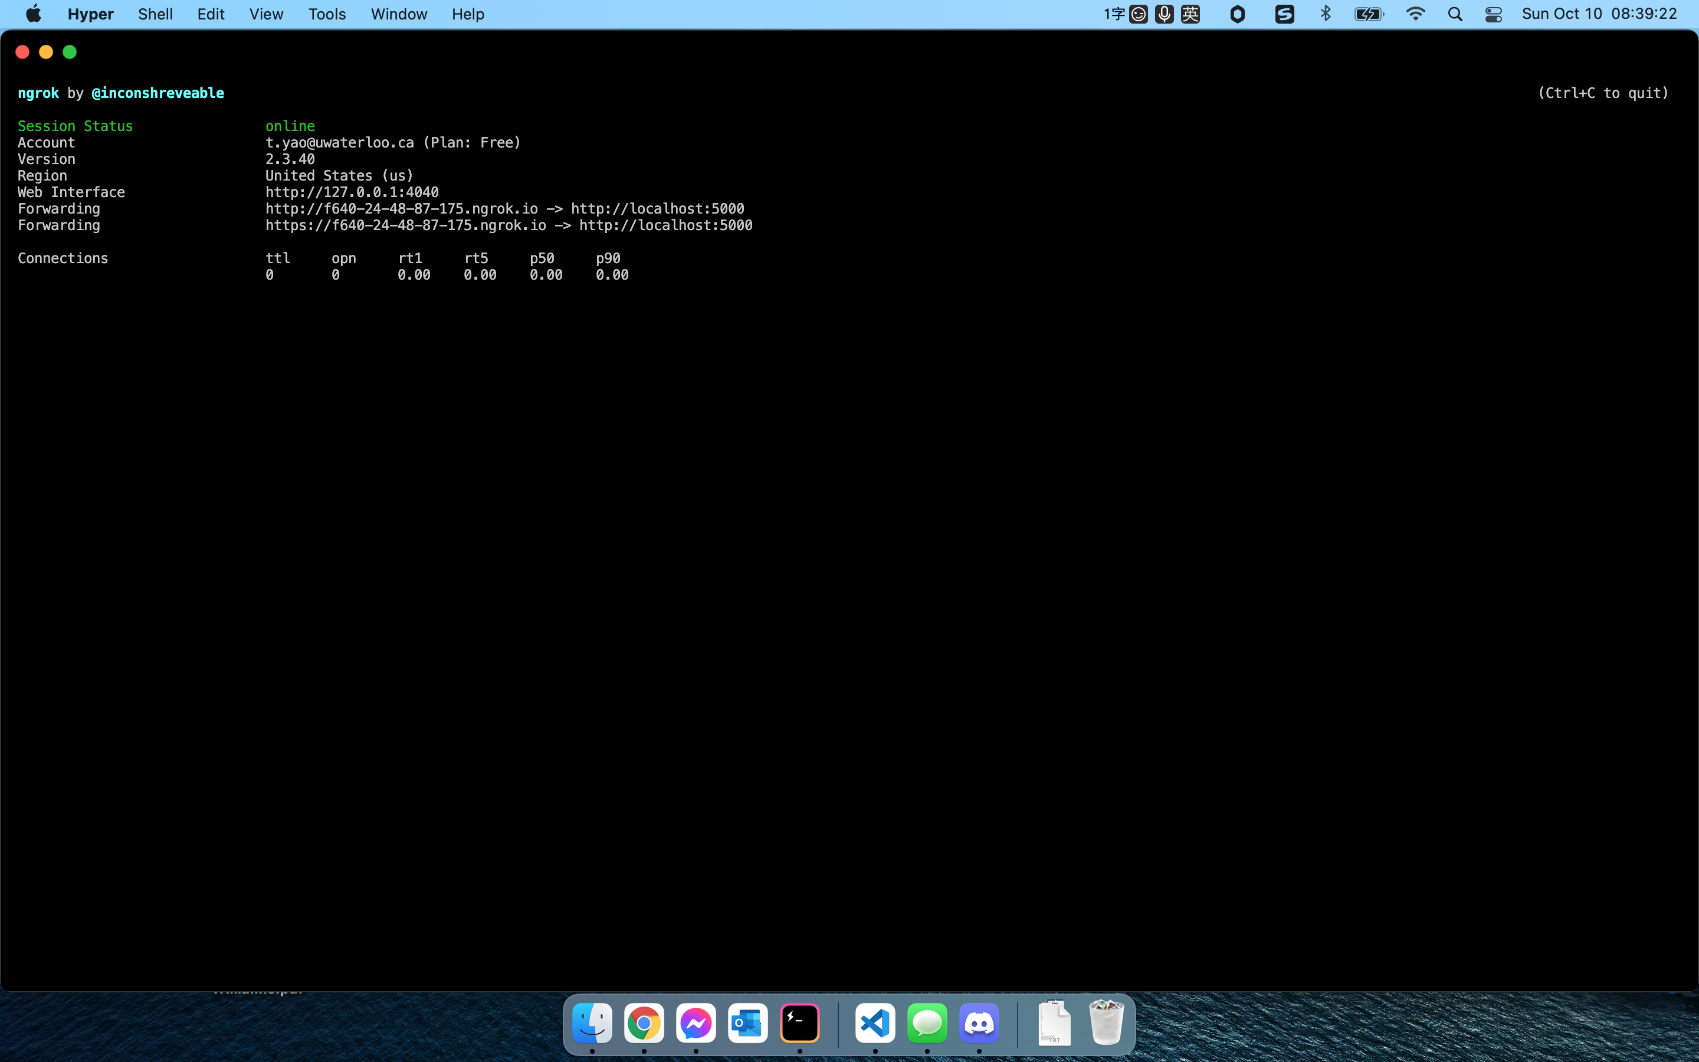This screenshot has height=1062, width=1699.
Task: Open the Trash in dock
Action: [x=1106, y=1024]
